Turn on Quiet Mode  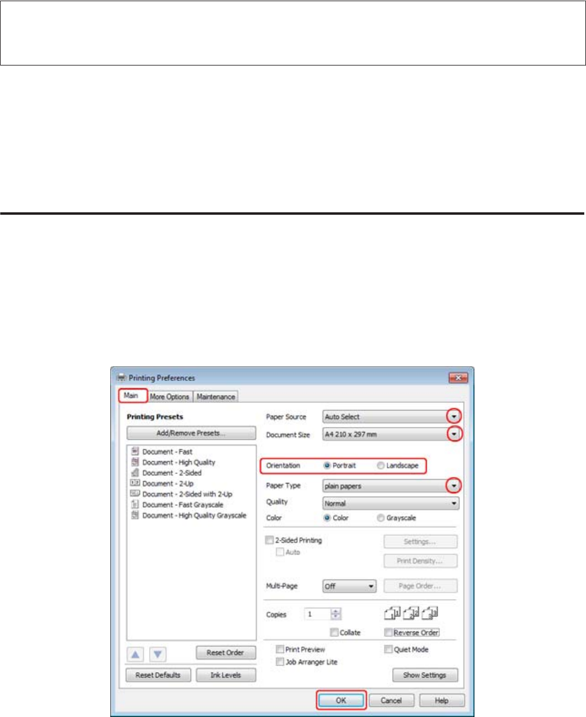coord(388,649)
